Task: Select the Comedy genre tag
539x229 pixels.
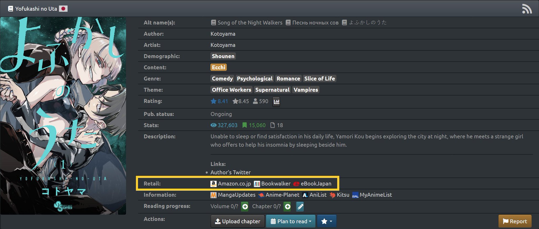Action: point(222,78)
